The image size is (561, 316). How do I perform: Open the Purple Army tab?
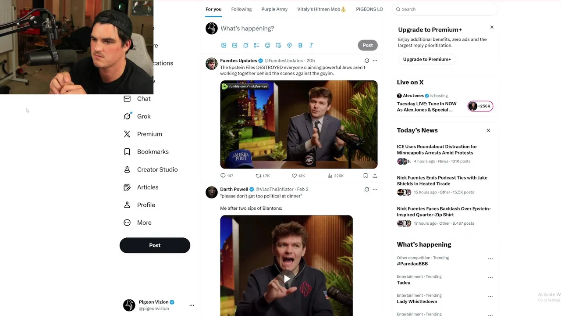(274, 9)
